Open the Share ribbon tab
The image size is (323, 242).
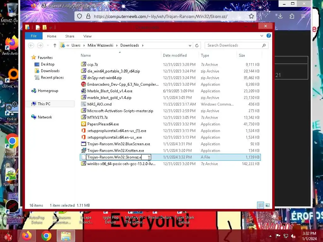pyautogui.click(x=70, y=36)
